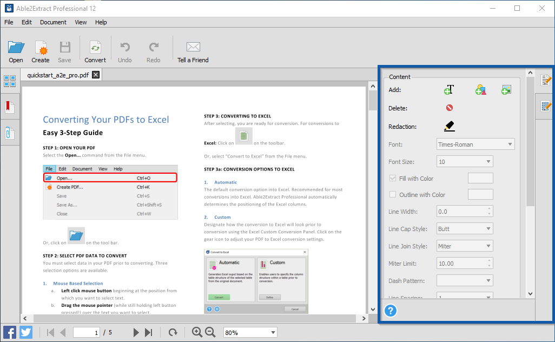Click the "Custom" option heading in the document
This screenshot has width=555, height=342.
click(x=222, y=217)
